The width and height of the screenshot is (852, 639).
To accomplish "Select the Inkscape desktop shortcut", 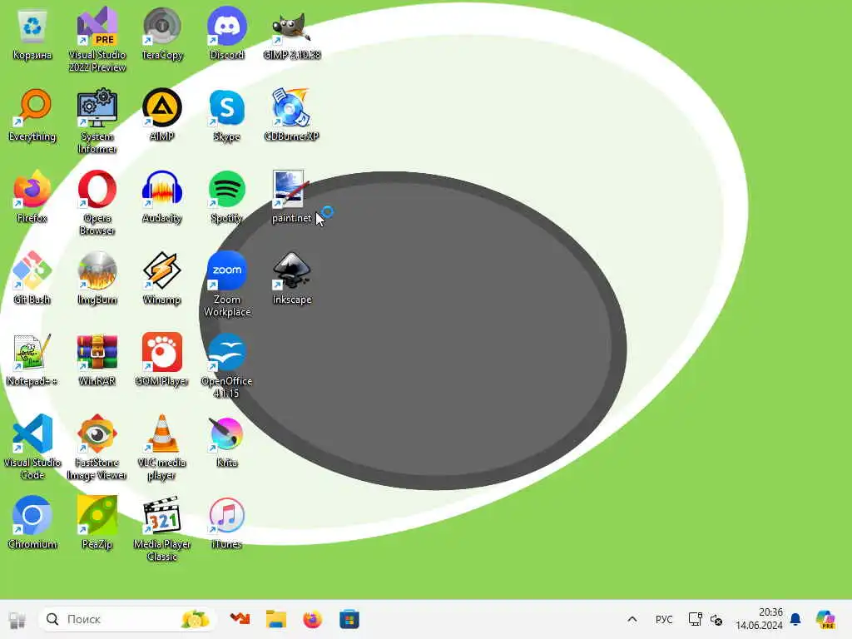I will click(x=292, y=278).
